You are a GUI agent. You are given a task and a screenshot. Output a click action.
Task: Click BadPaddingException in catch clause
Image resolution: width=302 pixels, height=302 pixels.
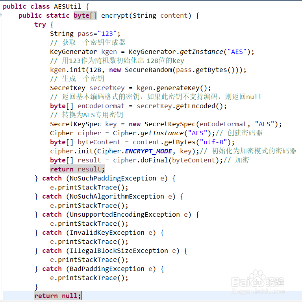coord(107,269)
